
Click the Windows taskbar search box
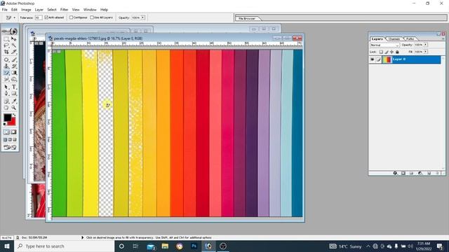(64, 246)
